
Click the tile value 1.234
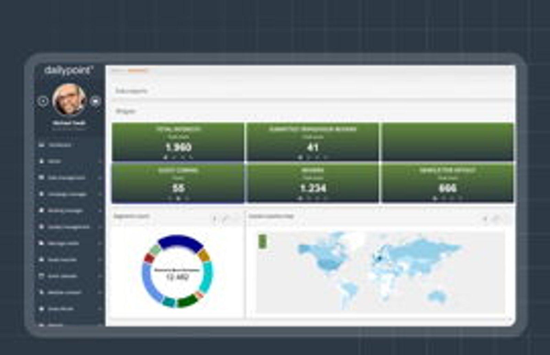click(x=313, y=188)
